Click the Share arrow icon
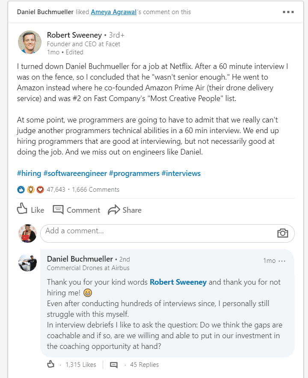Viewport: 308px width, 378px height. point(114,209)
